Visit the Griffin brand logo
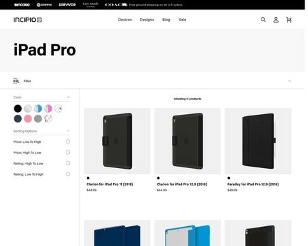 (x=44, y=5)
